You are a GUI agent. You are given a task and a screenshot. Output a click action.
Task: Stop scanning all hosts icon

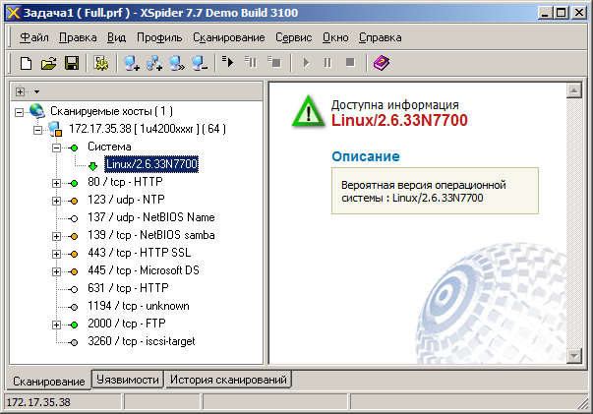click(274, 62)
